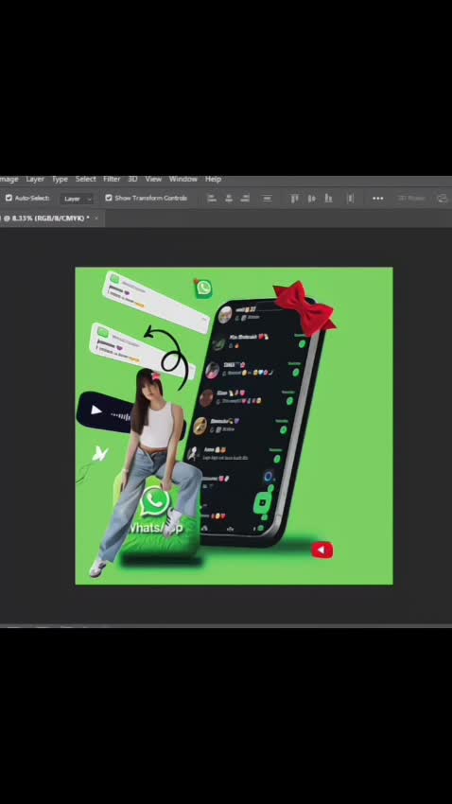Click Align bottom edges icon
The height and width of the screenshot is (804, 452).
pos(328,198)
